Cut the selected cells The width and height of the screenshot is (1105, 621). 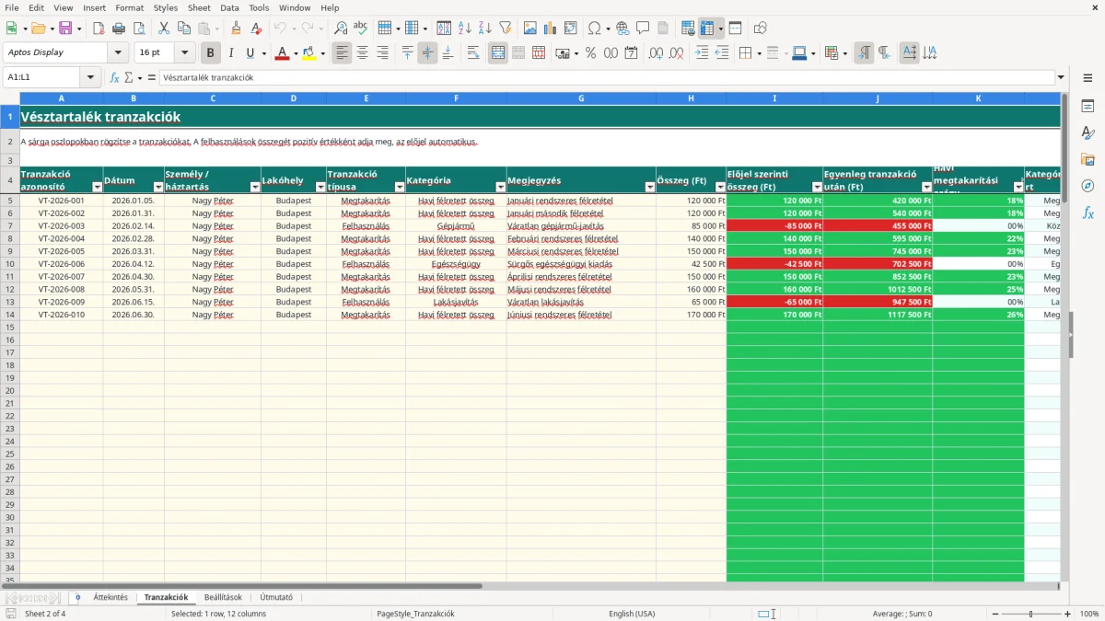point(163,29)
